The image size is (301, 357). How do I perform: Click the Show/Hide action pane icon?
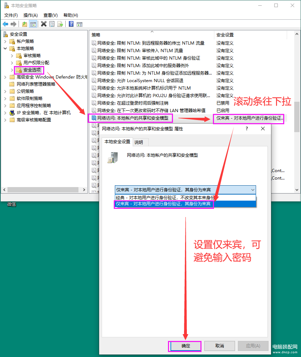click(x=80, y=24)
